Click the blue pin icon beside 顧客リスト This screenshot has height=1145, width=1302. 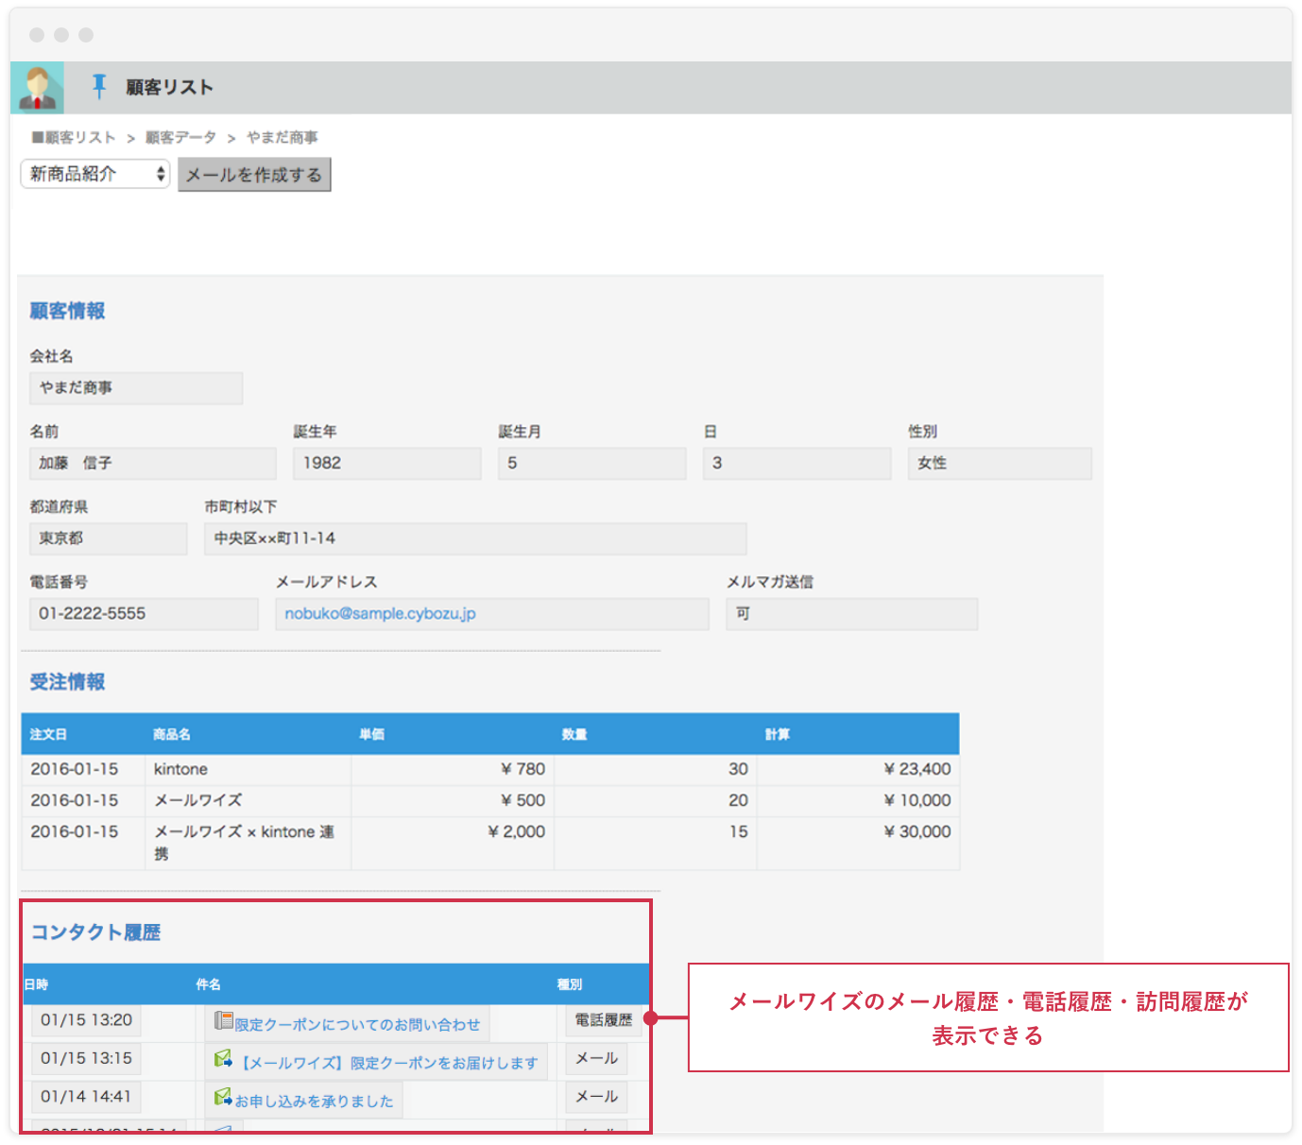pyautogui.click(x=99, y=87)
